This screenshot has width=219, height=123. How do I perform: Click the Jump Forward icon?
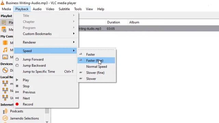pos(17,59)
